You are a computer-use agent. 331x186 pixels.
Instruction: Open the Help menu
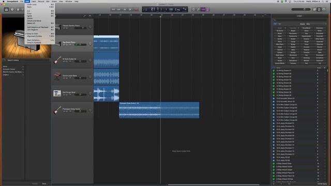77,1
